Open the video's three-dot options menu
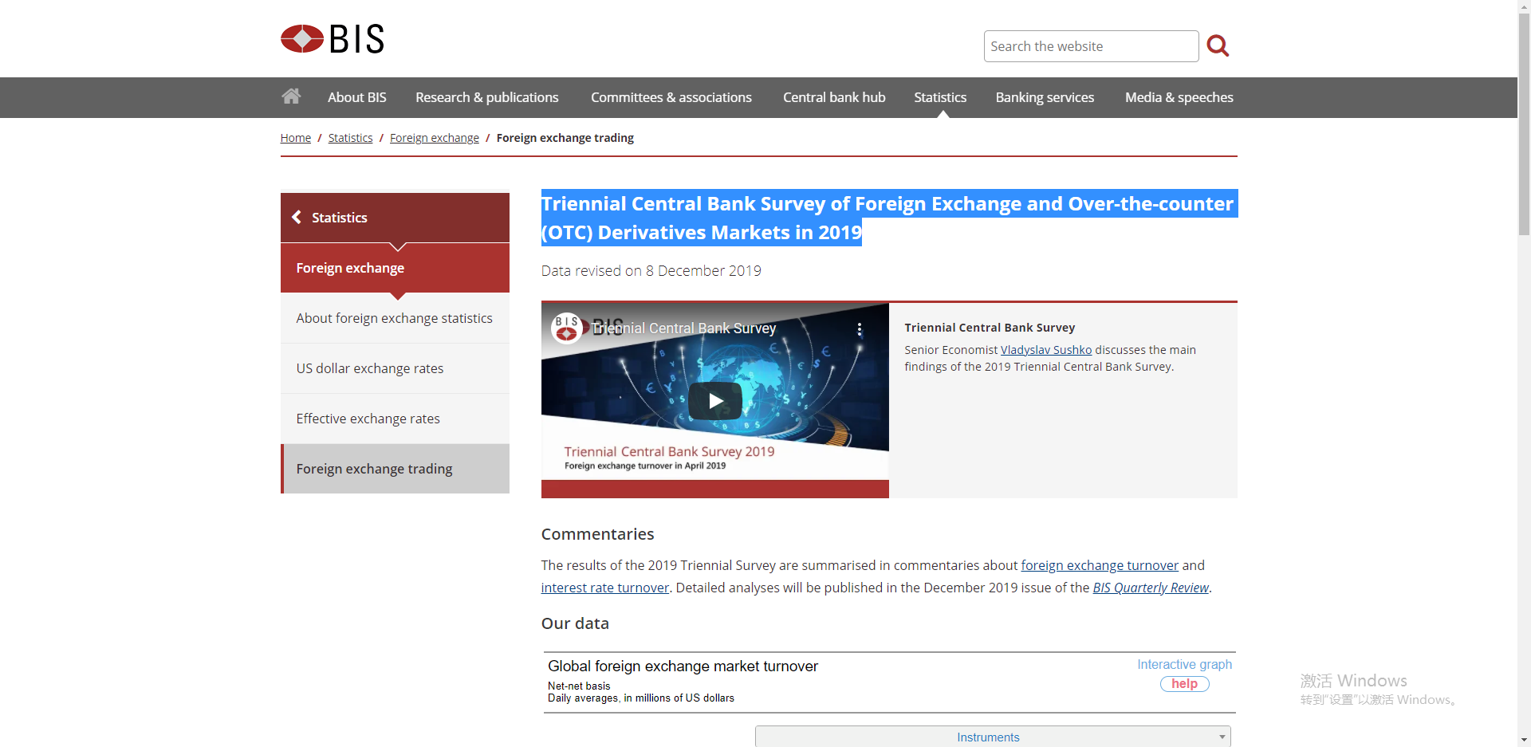The image size is (1531, 747). point(859,329)
